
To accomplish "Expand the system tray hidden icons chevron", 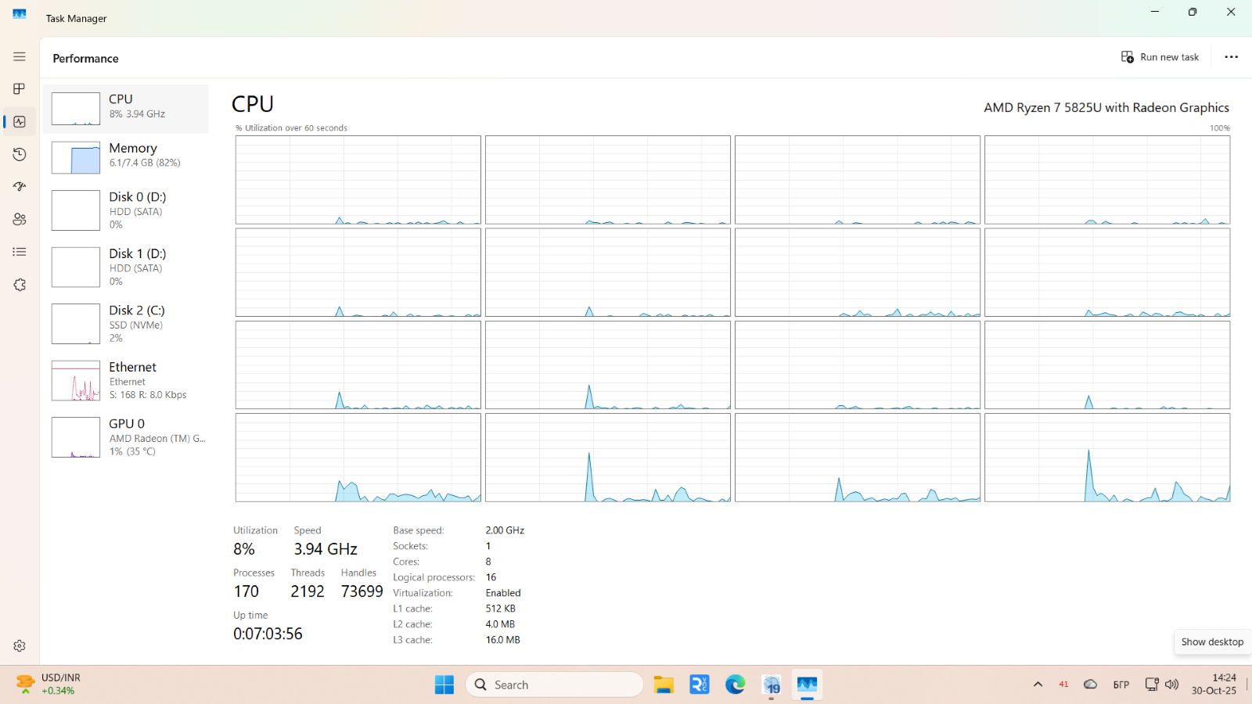I will pos(1038,684).
